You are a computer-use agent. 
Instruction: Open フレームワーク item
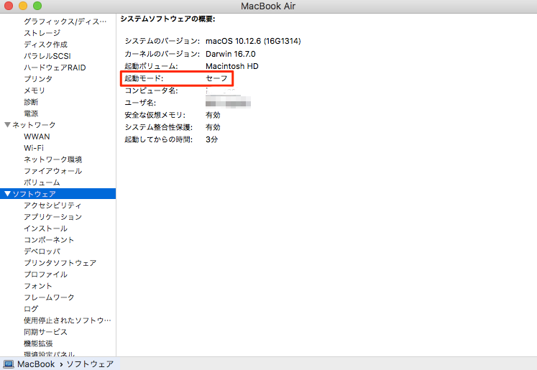point(49,297)
